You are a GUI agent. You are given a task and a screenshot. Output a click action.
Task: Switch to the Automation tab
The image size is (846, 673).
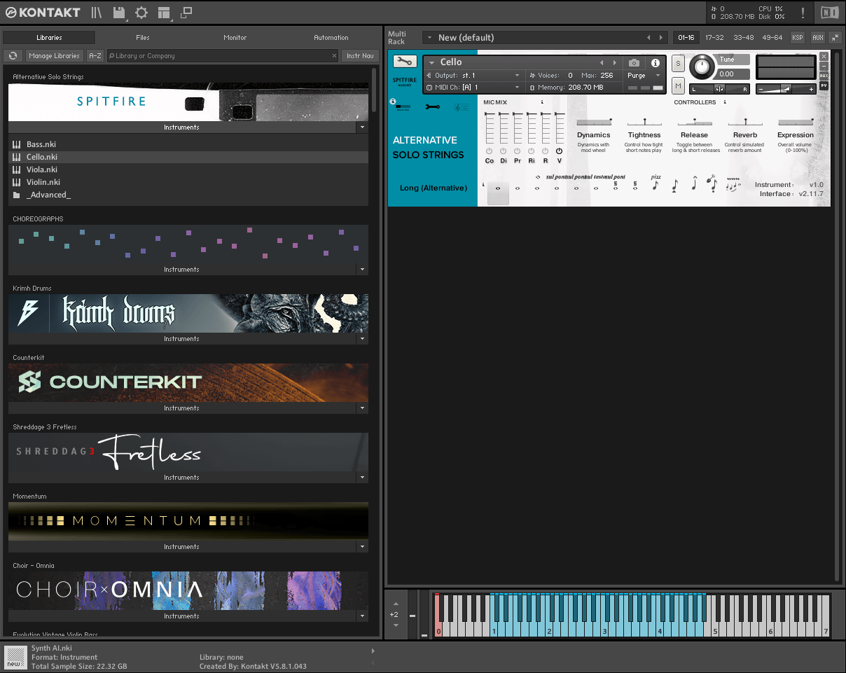click(331, 38)
